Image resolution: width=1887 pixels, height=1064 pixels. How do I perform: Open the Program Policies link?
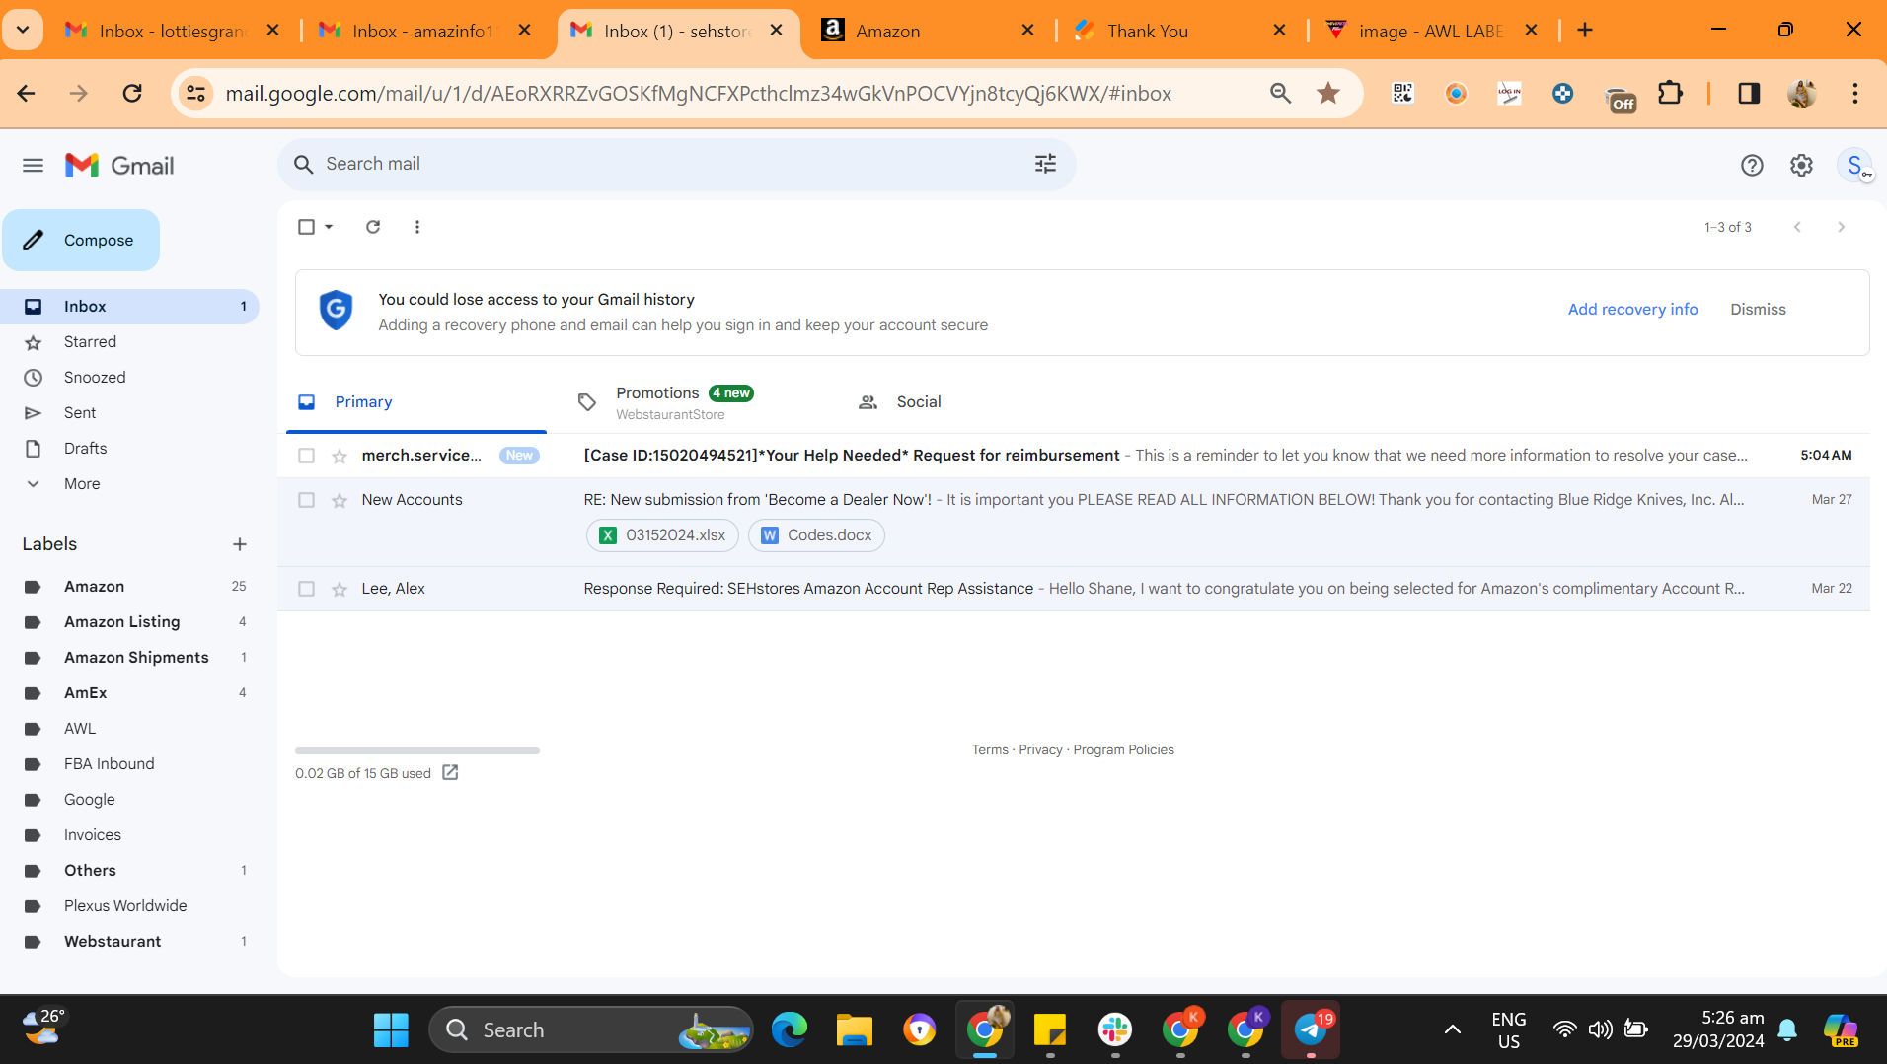coord(1123,749)
